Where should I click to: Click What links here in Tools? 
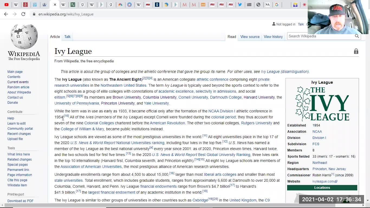(19, 154)
